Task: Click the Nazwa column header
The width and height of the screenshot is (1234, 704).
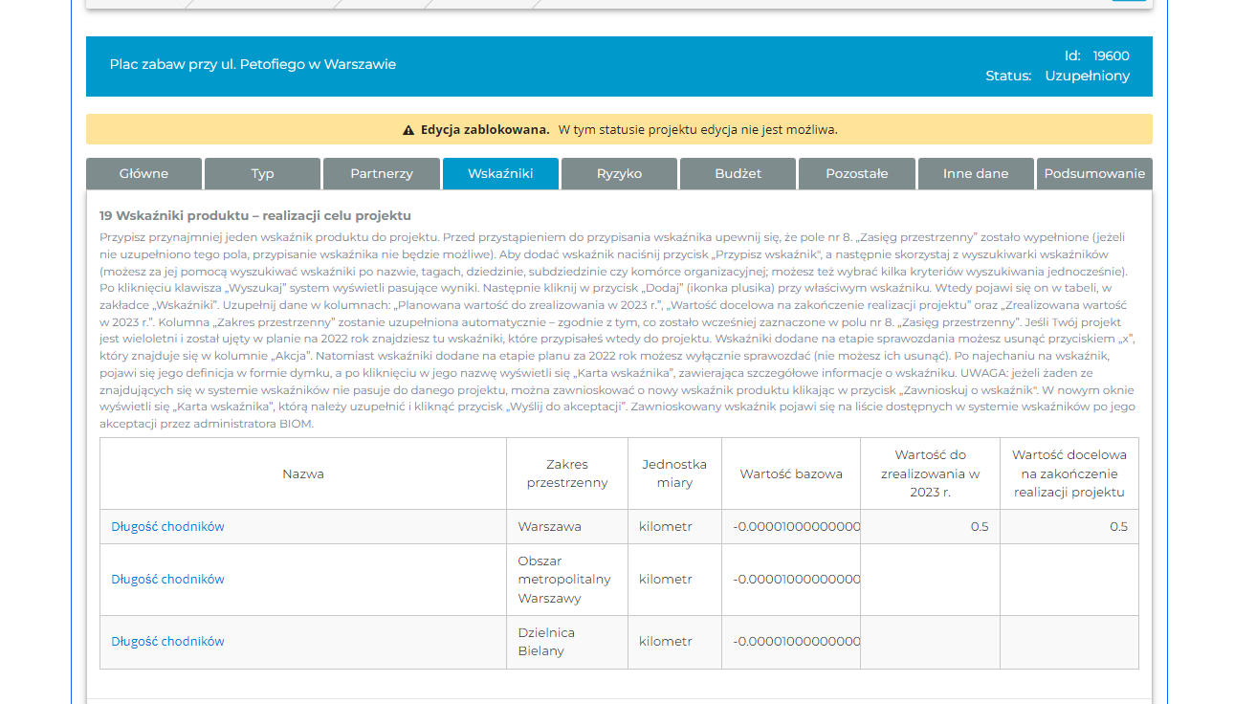Action: pyautogui.click(x=303, y=474)
